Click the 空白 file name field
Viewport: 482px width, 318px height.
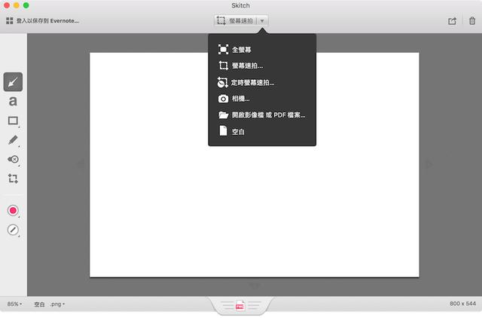[39, 304]
